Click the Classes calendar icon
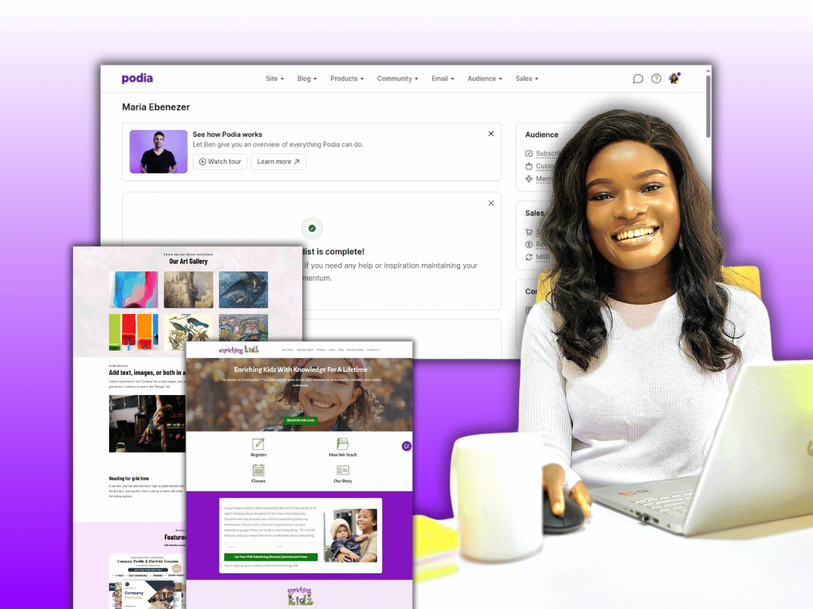Viewport: 813px width, 609px height. [258, 470]
